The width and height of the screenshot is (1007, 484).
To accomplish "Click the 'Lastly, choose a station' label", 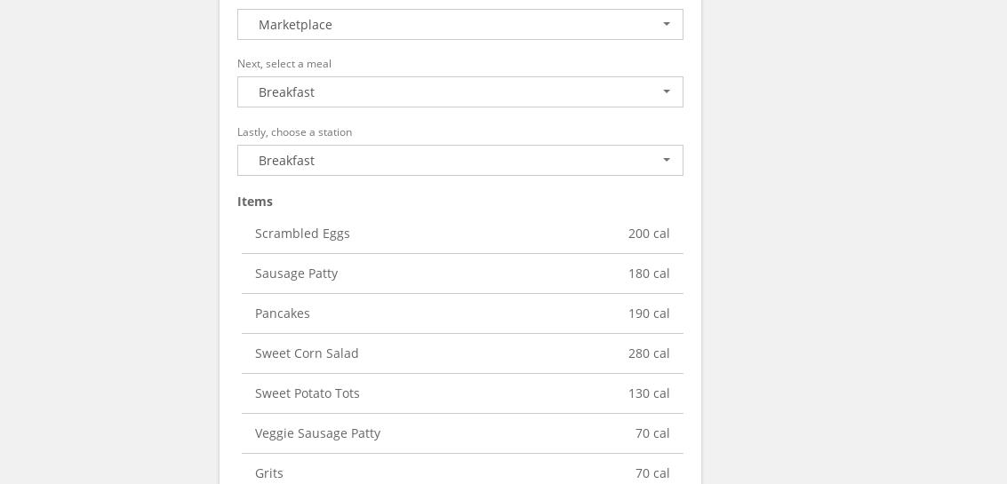I will [294, 132].
